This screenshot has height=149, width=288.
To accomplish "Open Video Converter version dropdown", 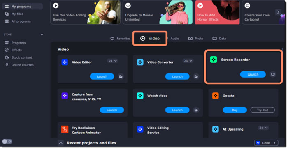I will [188, 61].
